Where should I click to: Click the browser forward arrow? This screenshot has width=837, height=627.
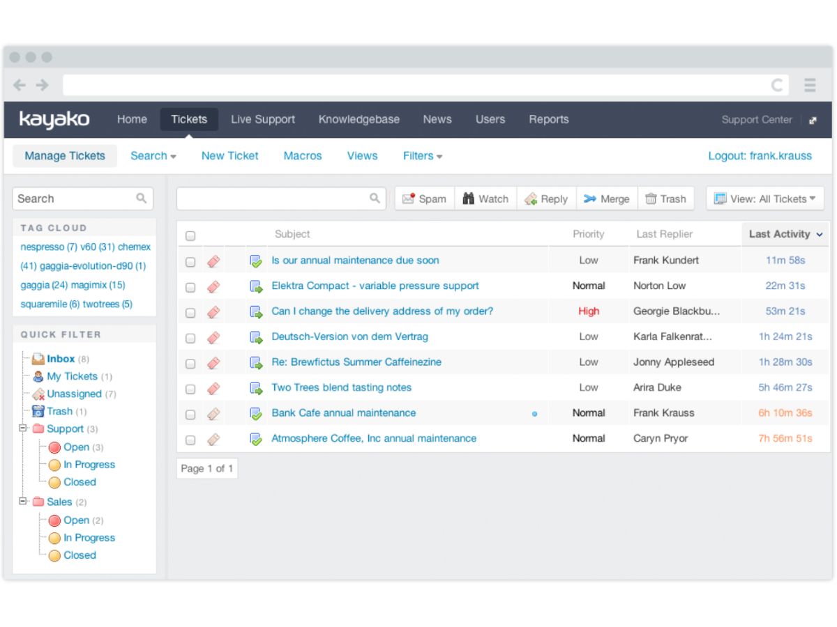pos(43,85)
